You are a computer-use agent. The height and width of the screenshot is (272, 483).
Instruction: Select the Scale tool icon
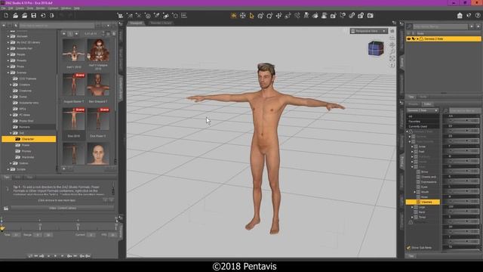coord(288,15)
